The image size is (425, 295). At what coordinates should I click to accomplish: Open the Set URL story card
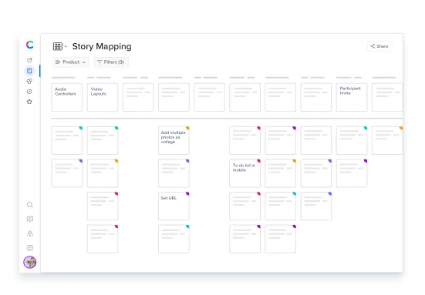pos(174,206)
